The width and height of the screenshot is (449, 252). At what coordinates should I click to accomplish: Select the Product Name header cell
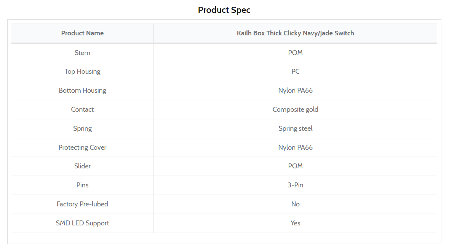click(82, 33)
